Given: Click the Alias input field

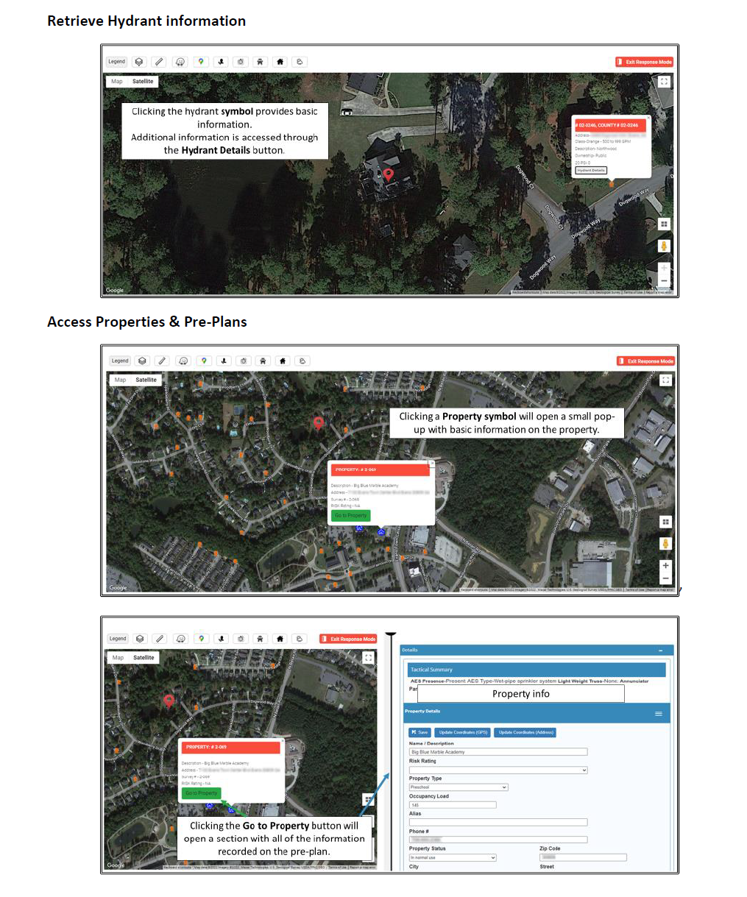Looking at the screenshot, I should (x=498, y=823).
